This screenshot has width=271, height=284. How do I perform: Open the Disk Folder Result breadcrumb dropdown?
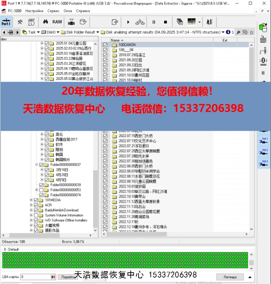(x=98, y=32)
